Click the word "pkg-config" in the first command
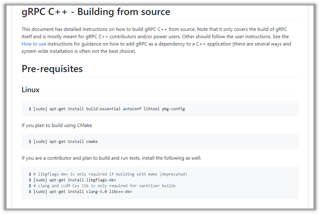 coord(174,109)
